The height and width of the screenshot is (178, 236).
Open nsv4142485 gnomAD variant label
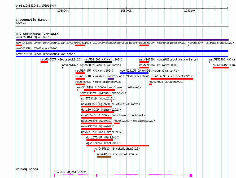45,54
